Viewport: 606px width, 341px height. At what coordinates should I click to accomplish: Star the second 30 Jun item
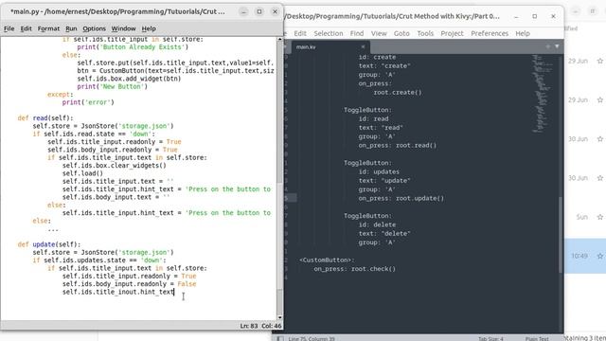(x=599, y=178)
